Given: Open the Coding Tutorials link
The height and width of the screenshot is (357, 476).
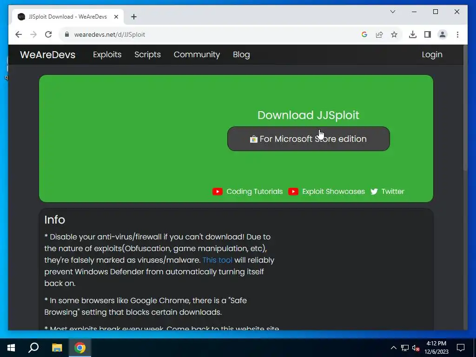Looking at the screenshot, I should [x=254, y=192].
